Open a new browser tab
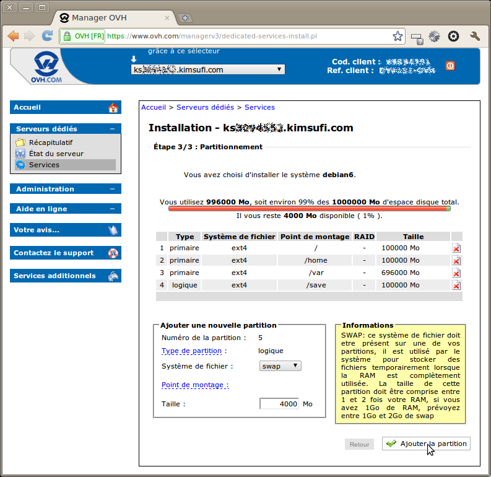491x477 pixels. point(185,18)
